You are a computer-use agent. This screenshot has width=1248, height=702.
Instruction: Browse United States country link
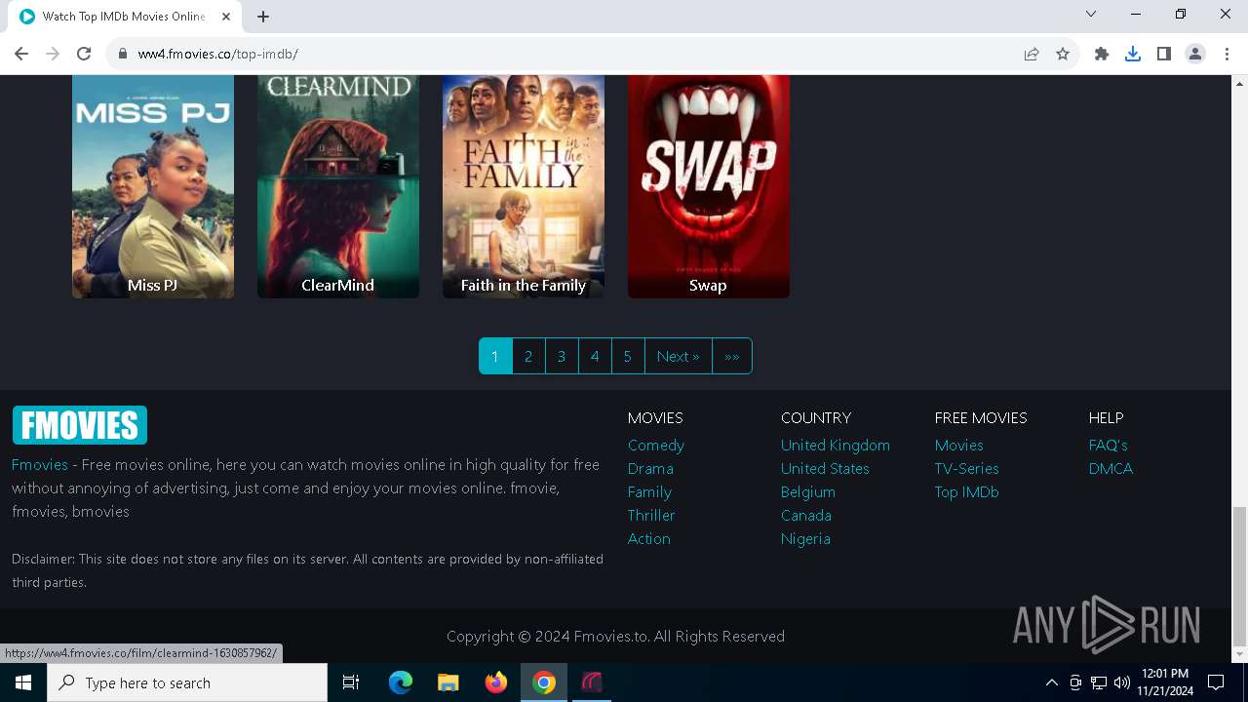825,468
